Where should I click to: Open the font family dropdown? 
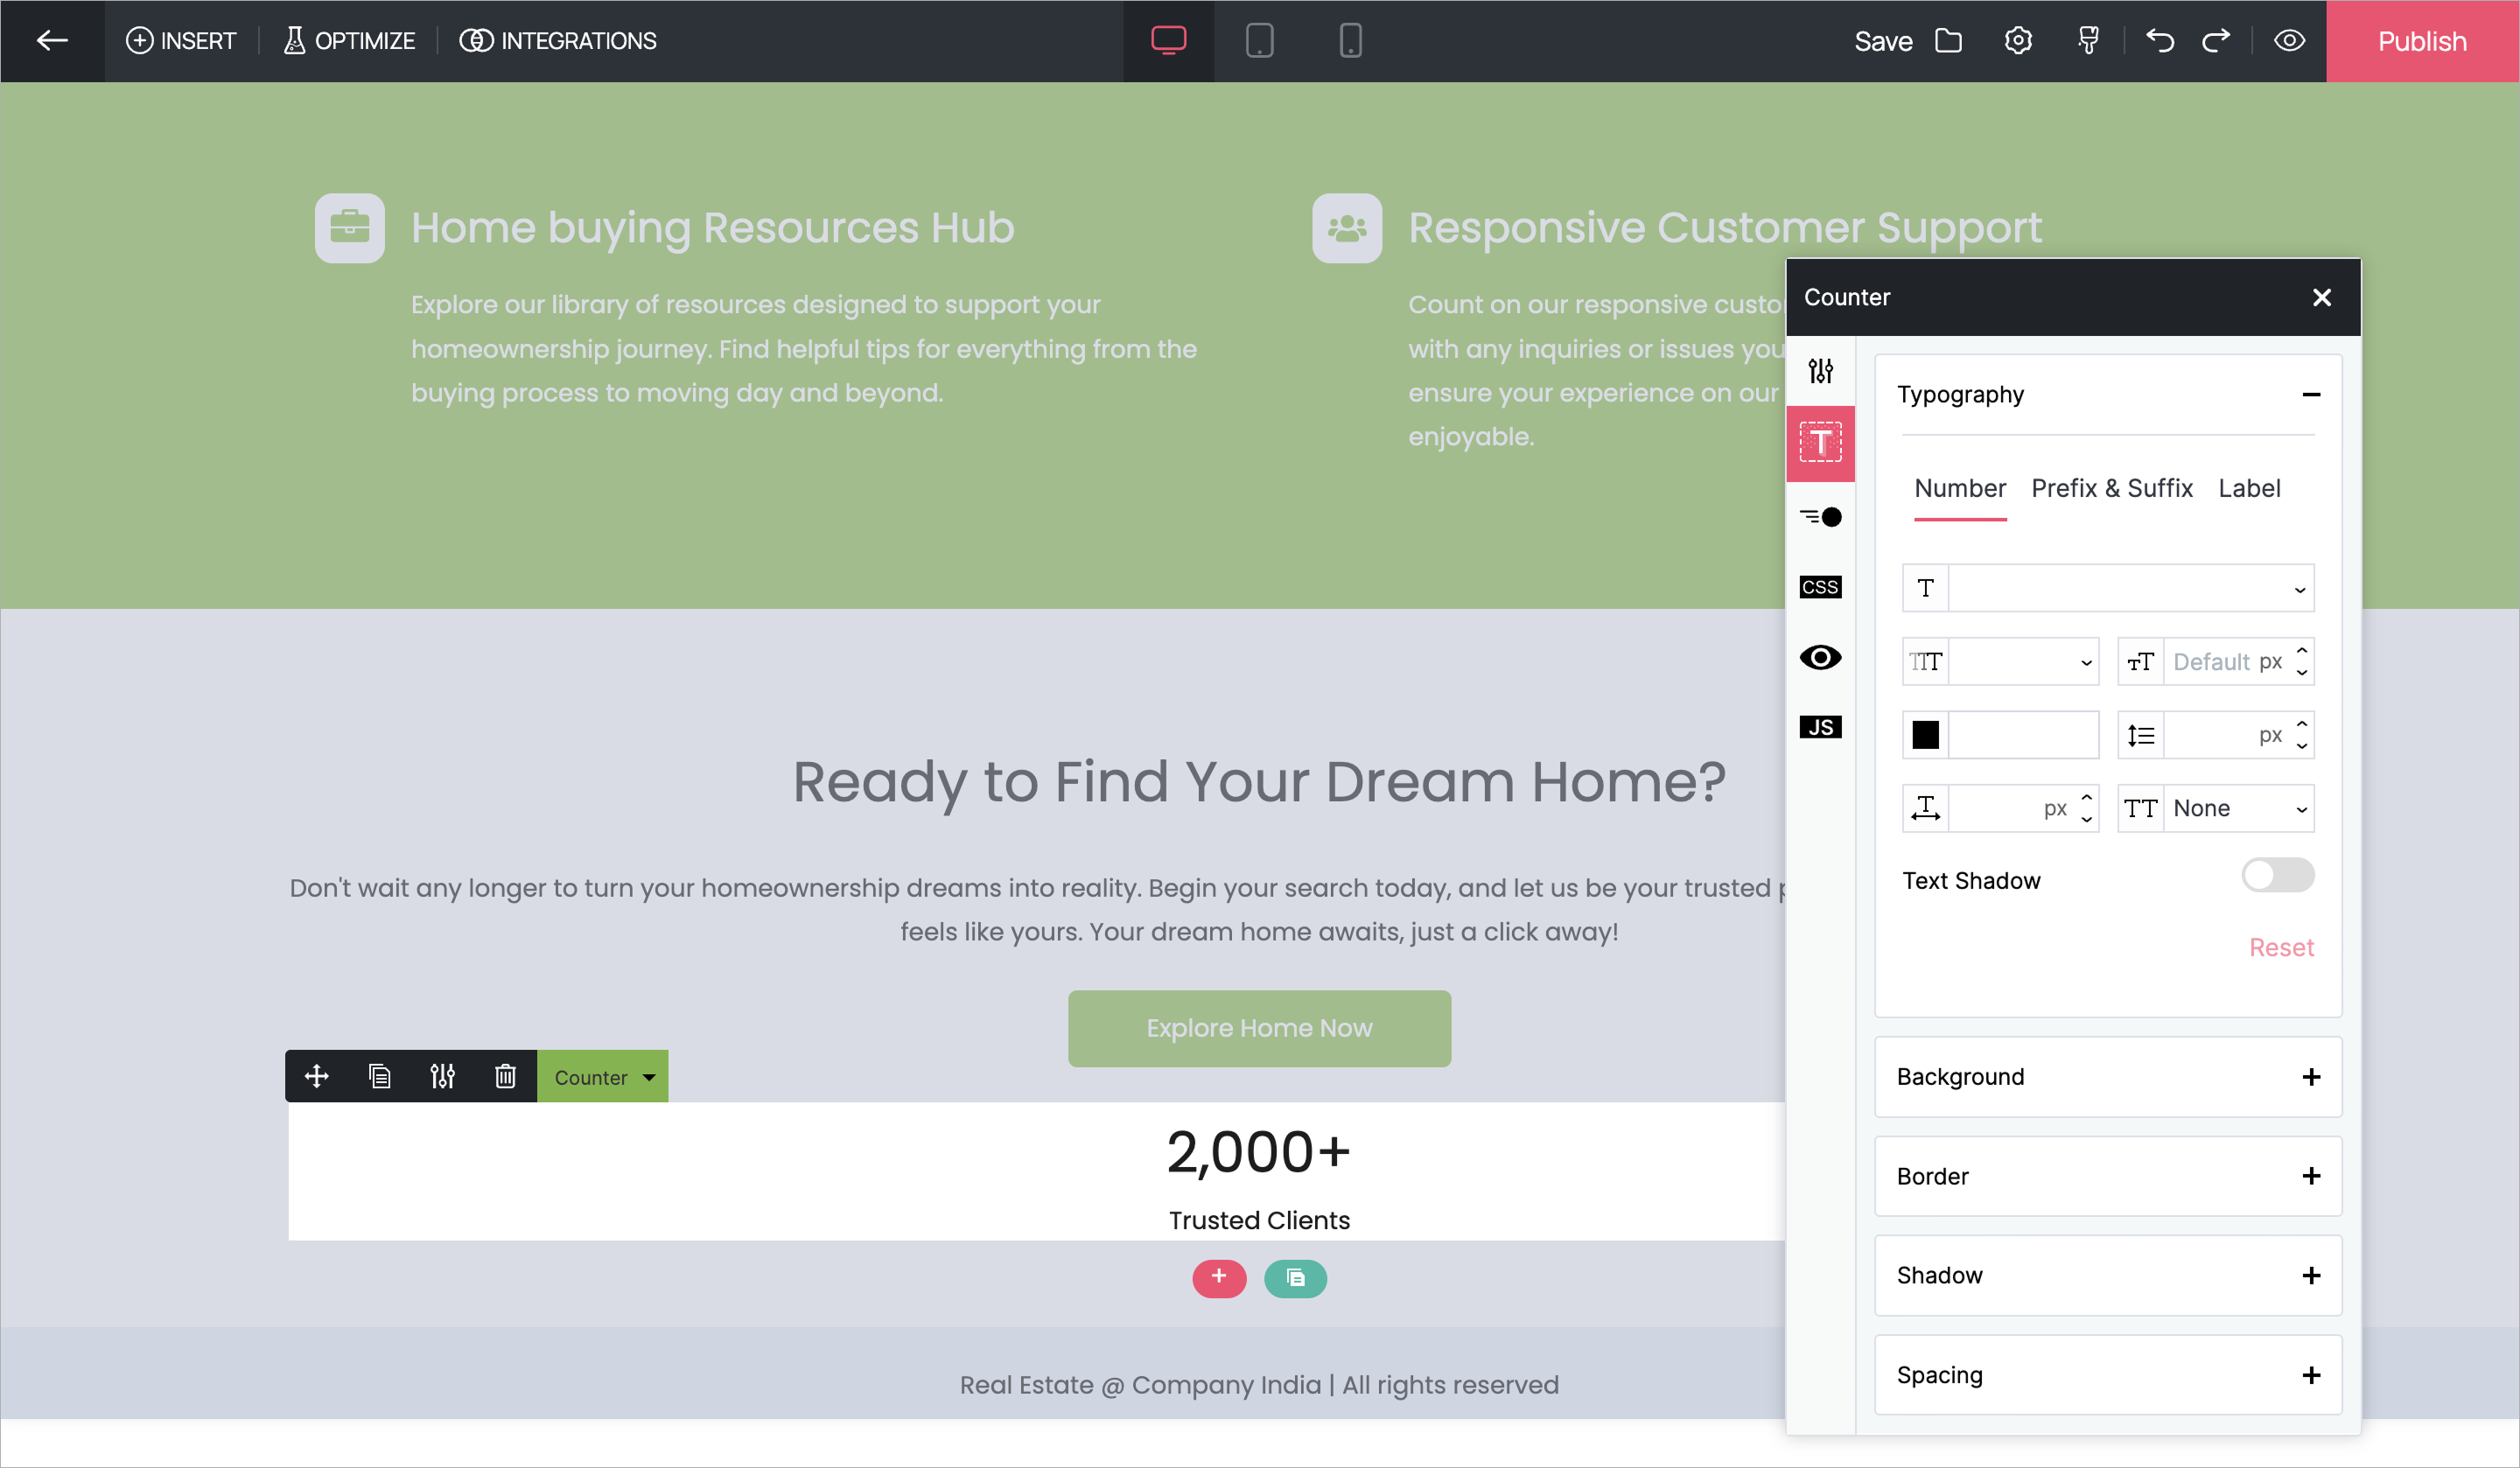pyautogui.click(x=2130, y=589)
